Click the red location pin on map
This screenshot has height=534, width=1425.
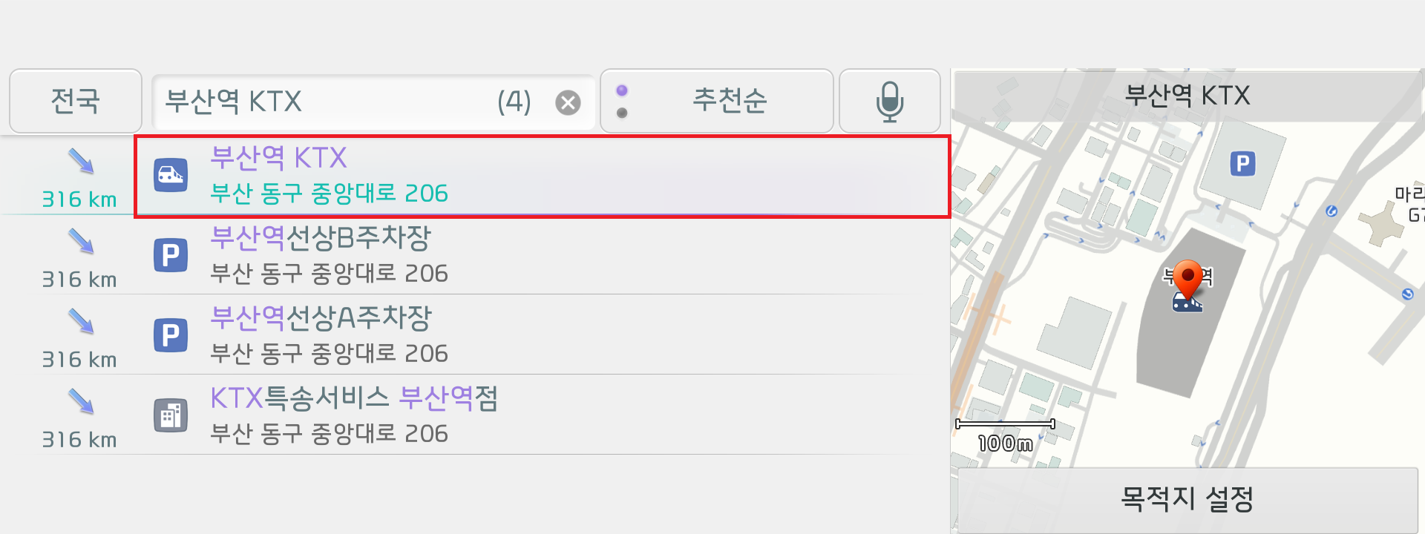click(1187, 277)
